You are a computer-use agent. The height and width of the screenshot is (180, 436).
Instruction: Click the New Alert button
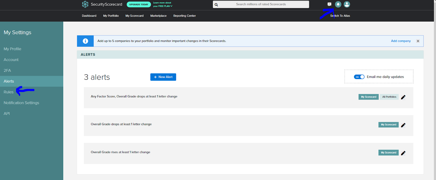[x=163, y=77]
